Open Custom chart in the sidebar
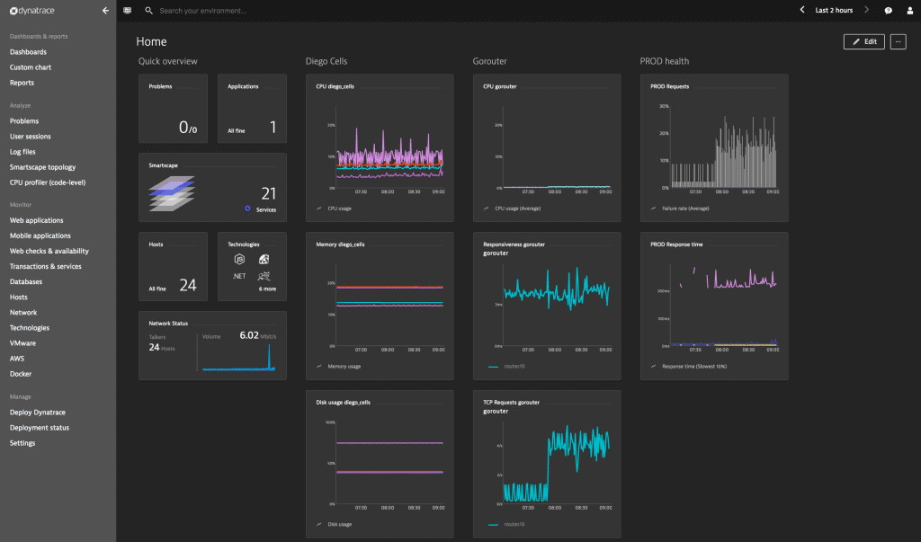Viewport: 921px width, 542px height. point(31,67)
